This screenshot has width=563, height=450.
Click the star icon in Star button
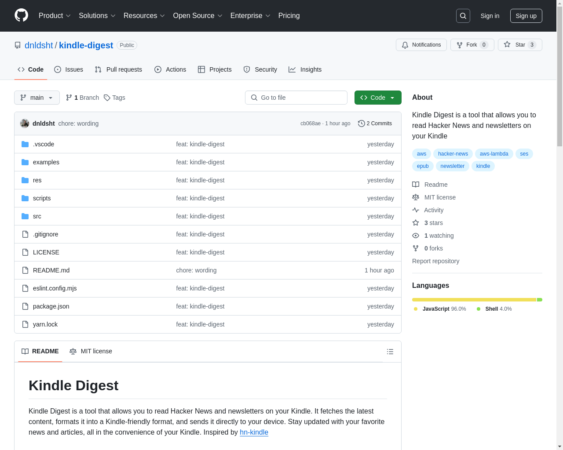pyautogui.click(x=507, y=45)
